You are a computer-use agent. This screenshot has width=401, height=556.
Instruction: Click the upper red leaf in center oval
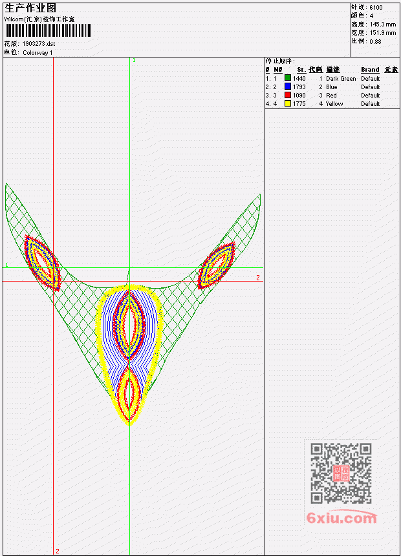click(129, 324)
